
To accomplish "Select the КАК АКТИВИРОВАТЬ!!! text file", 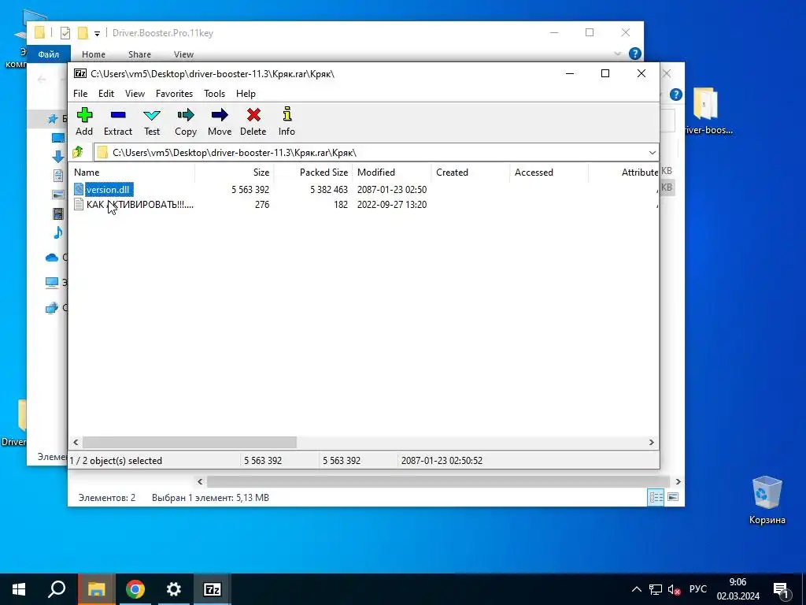I will [x=140, y=204].
